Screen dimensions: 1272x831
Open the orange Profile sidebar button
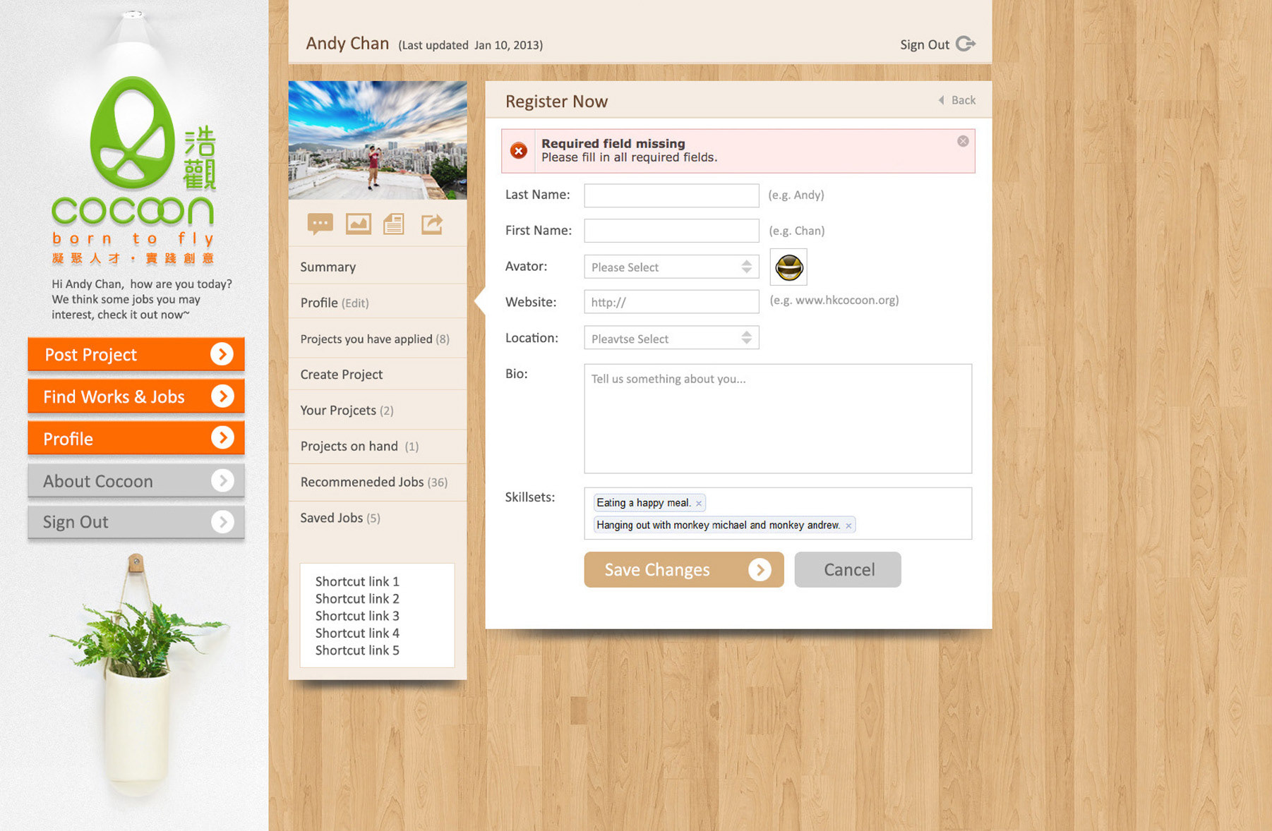click(136, 438)
